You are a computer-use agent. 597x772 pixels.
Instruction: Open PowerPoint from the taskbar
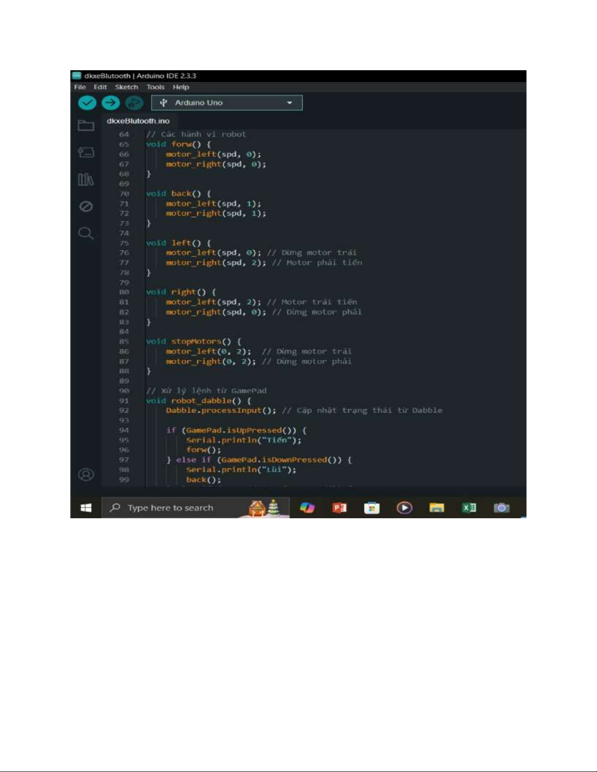click(x=339, y=508)
